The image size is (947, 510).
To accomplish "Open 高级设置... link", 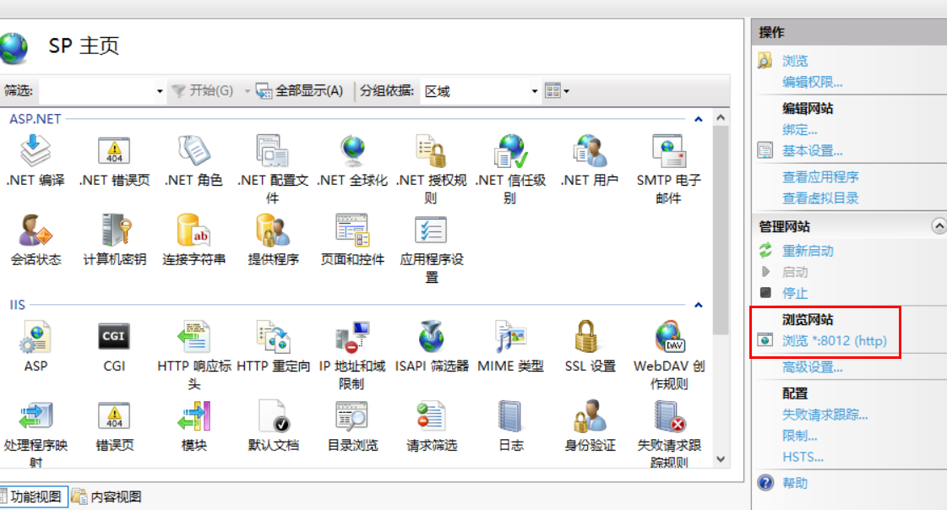I will pos(813,367).
